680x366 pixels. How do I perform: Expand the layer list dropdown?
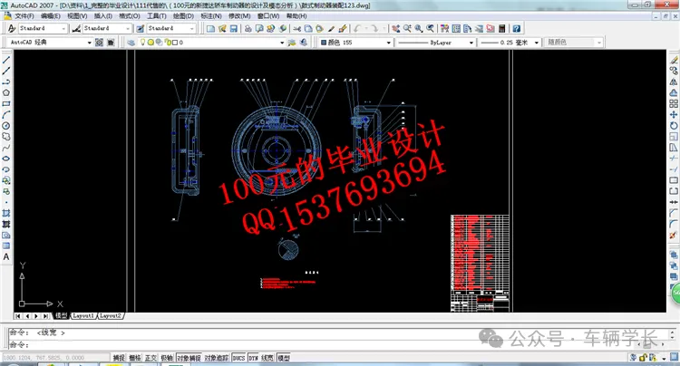(282, 43)
